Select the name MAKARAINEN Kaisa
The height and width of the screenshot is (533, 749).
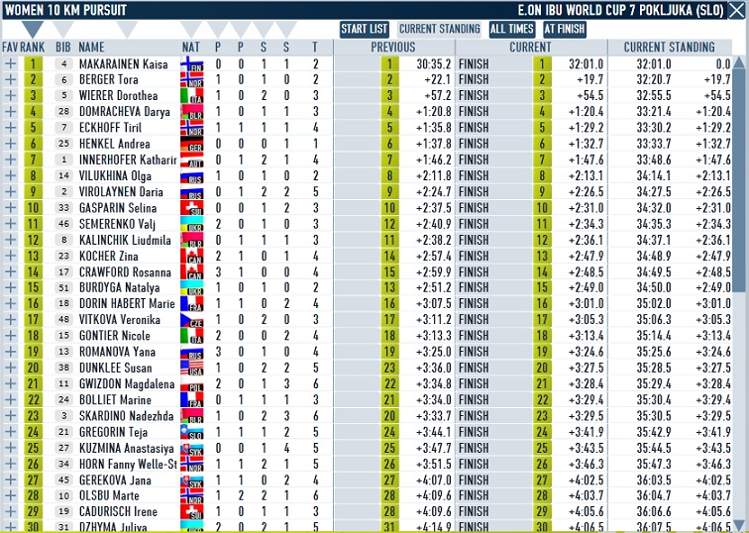pos(123,64)
